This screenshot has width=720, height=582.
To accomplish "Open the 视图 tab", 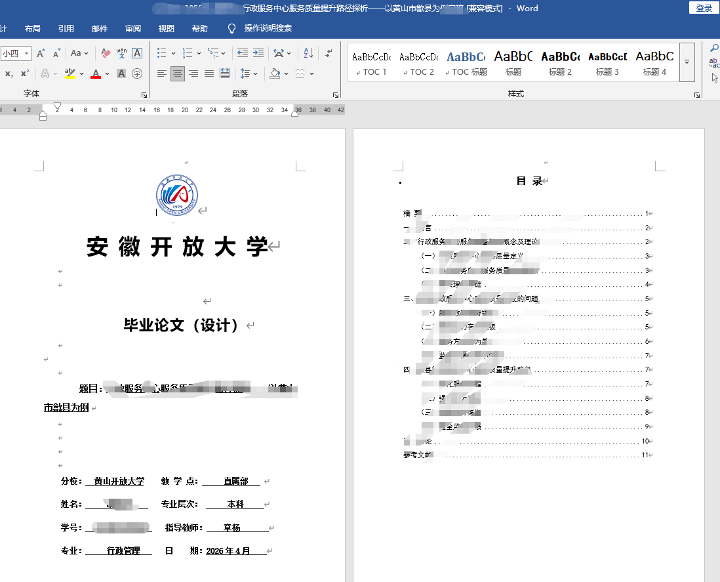I will coord(166,28).
